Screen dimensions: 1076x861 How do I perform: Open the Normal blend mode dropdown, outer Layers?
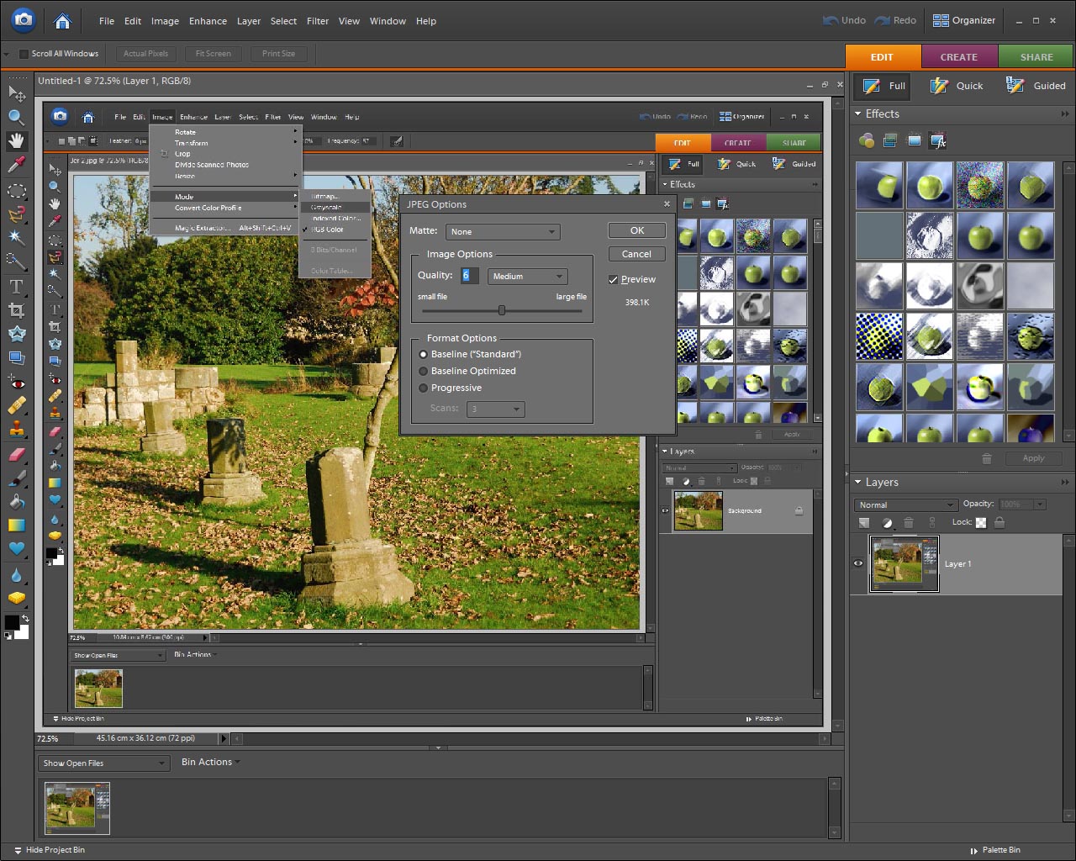905,504
